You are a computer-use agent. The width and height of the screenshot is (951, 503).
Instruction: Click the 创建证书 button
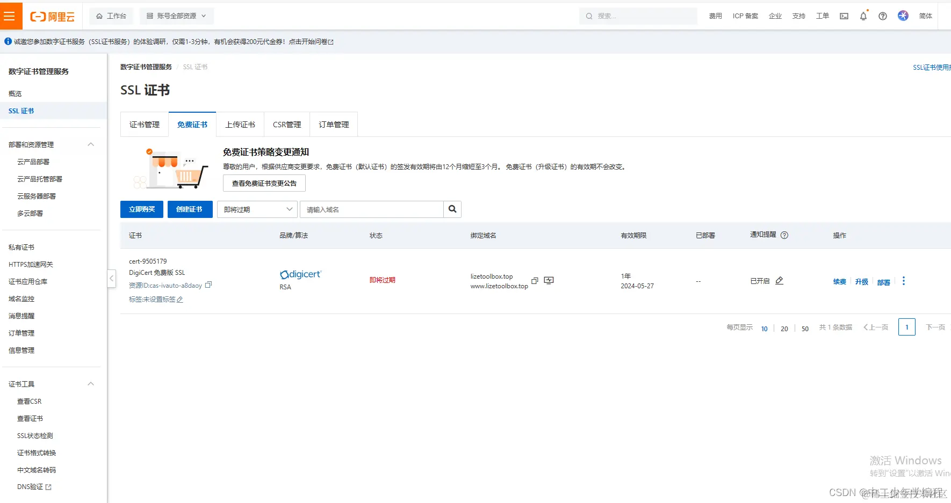coord(190,209)
